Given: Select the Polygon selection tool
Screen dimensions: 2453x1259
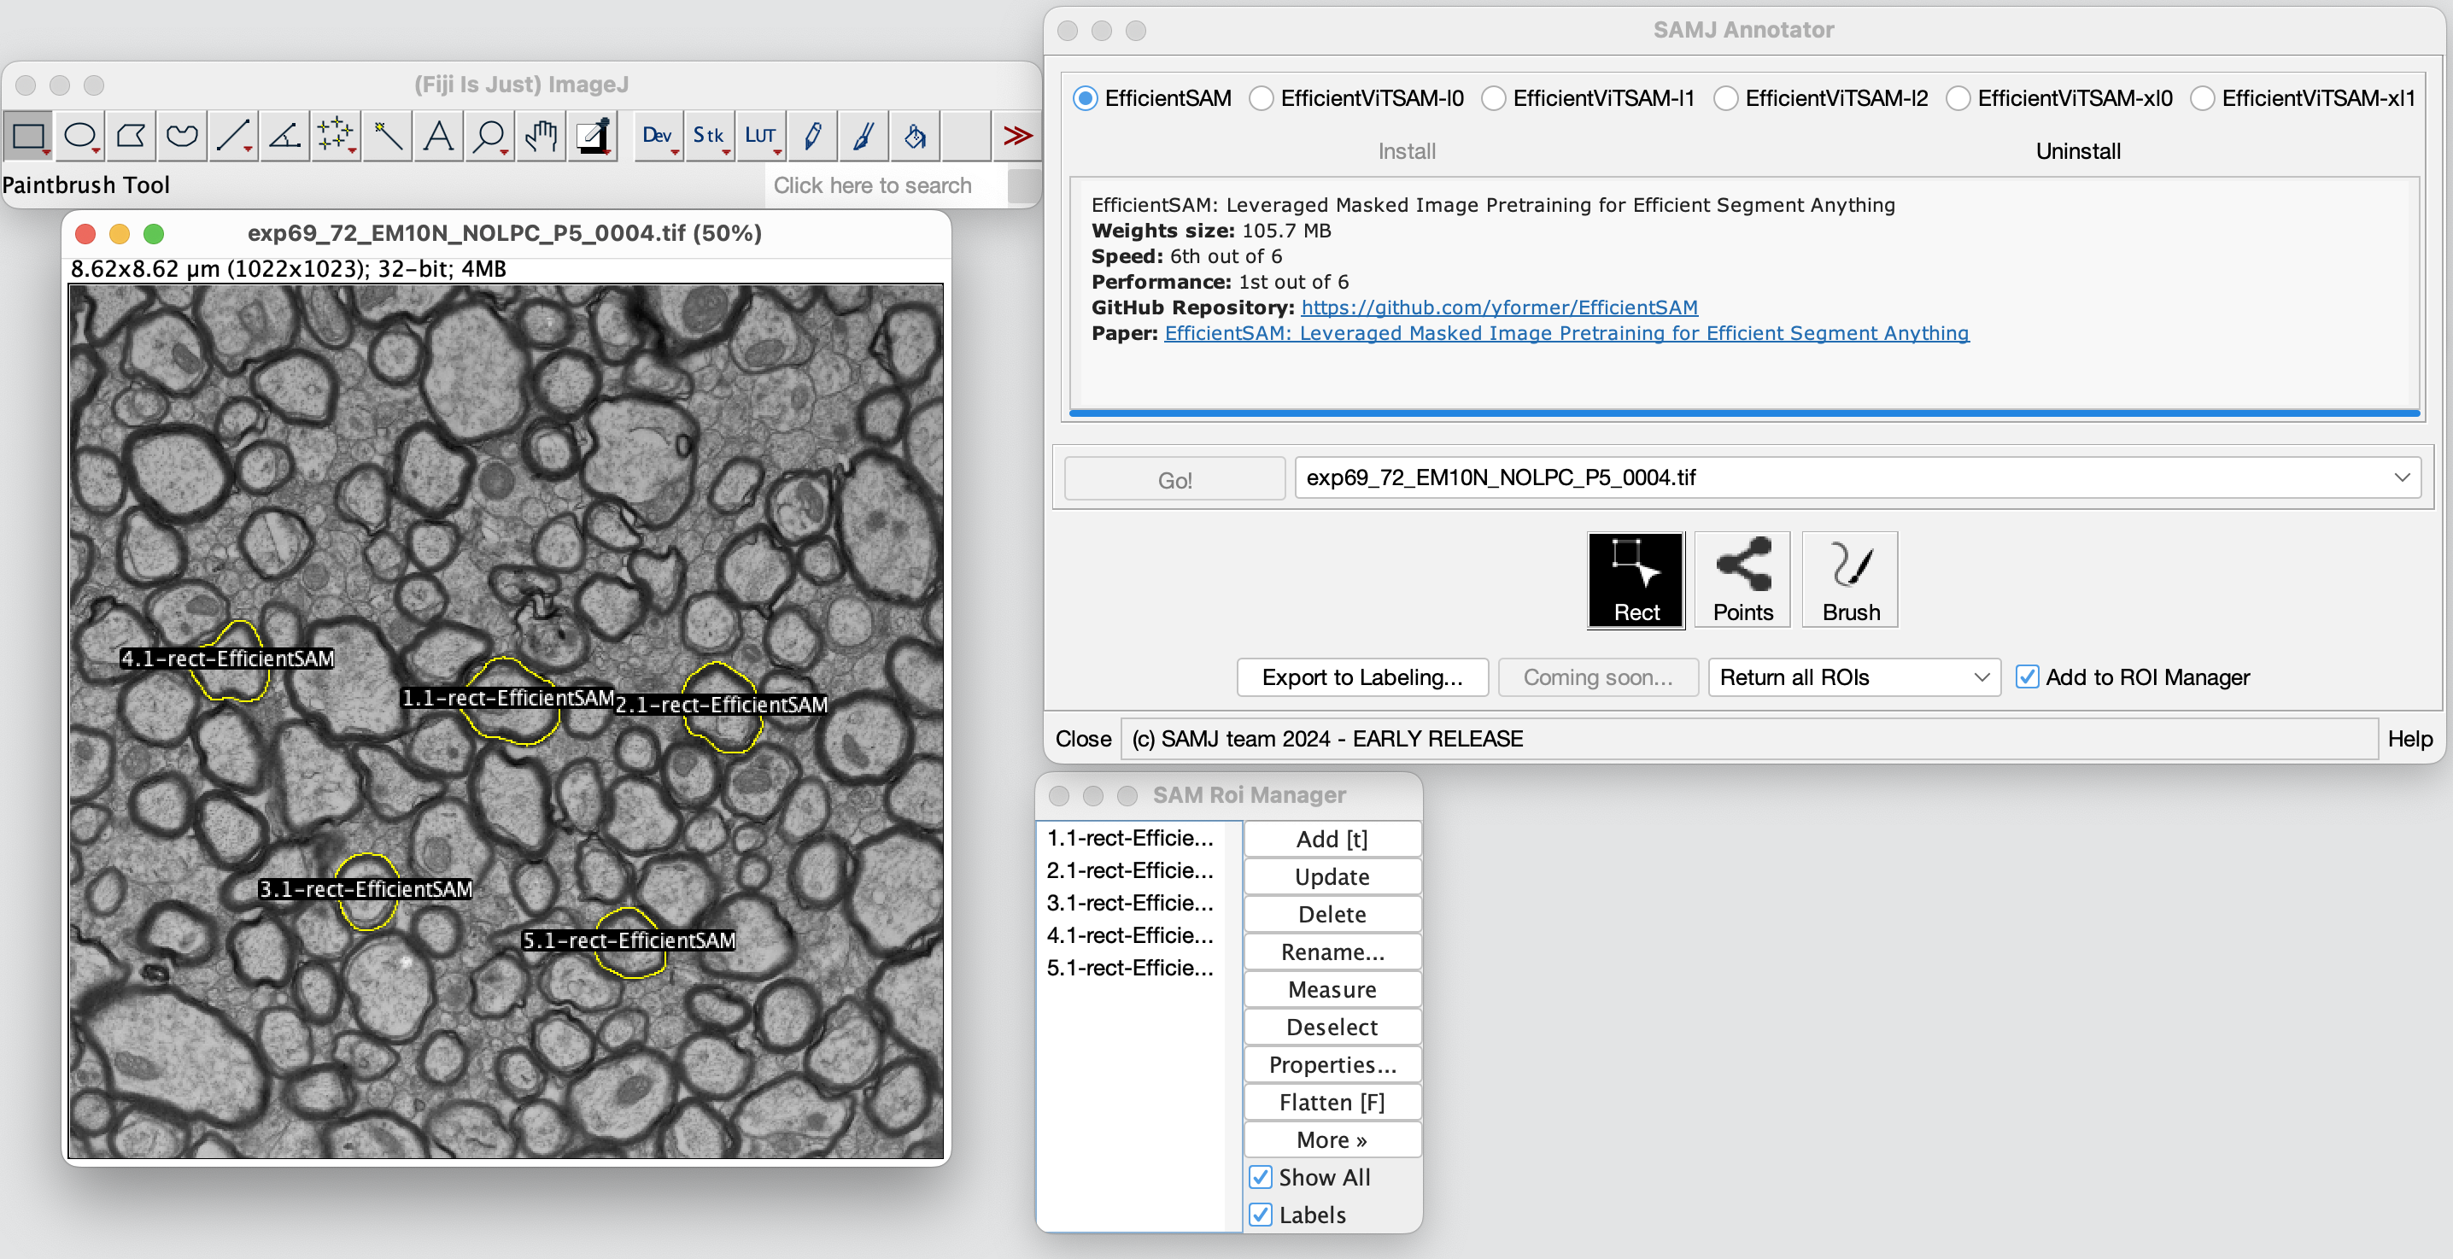Looking at the screenshot, I should tap(132, 136).
